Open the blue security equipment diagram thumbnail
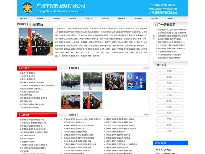 (x=136, y=81)
